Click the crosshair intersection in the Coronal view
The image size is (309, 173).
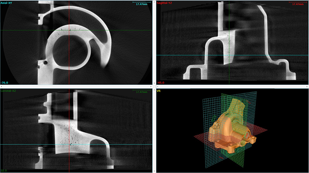[x=69, y=144]
